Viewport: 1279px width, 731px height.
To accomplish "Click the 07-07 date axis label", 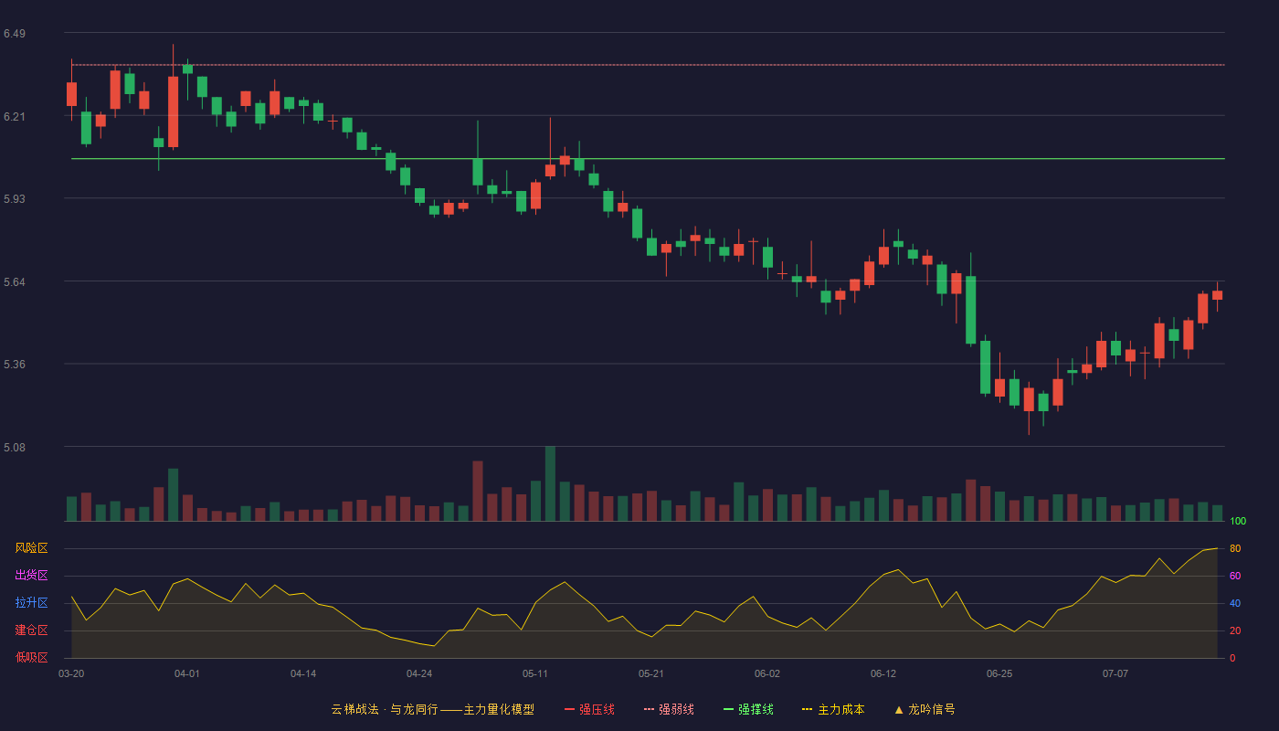I will [x=1115, y=673].
